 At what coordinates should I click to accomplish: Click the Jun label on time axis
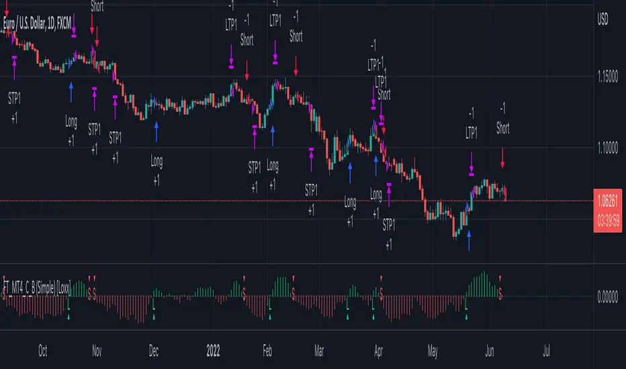(490, 351)
